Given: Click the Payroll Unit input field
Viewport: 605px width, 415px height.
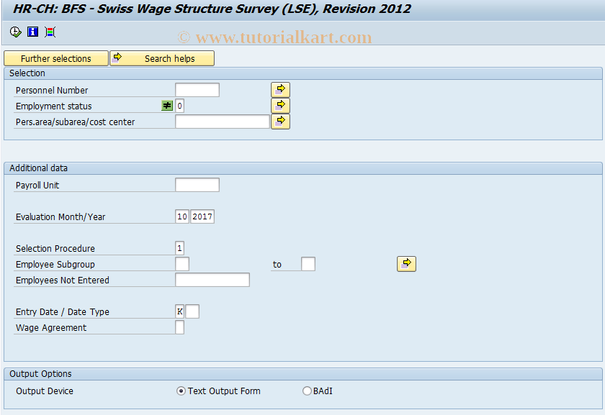Looking at the screenshot, I should (x=197, y=185).
